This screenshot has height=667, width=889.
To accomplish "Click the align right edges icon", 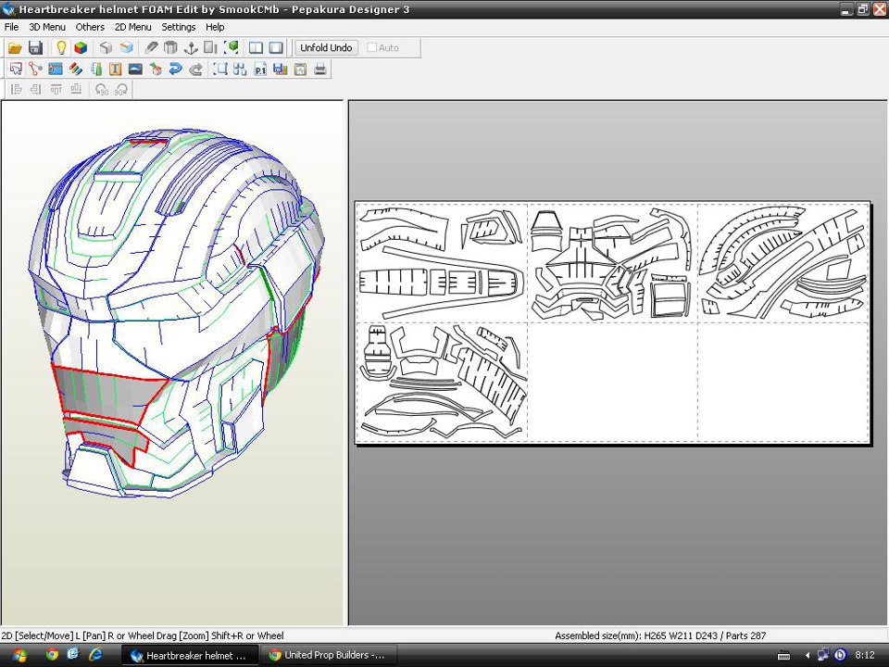I will click(36, 90).
